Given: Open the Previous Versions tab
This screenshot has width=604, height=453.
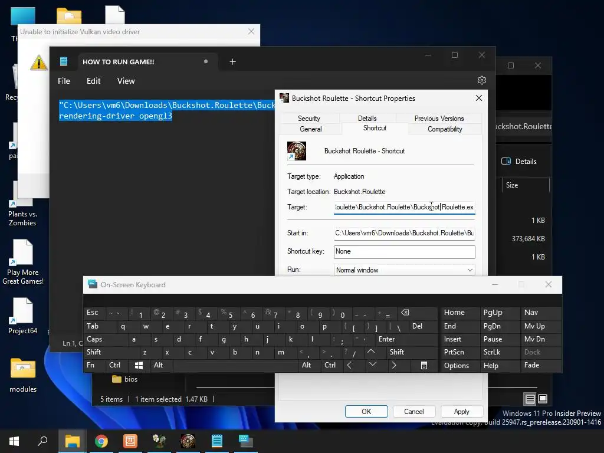Looking at the screenshot, I should point(439,118).
